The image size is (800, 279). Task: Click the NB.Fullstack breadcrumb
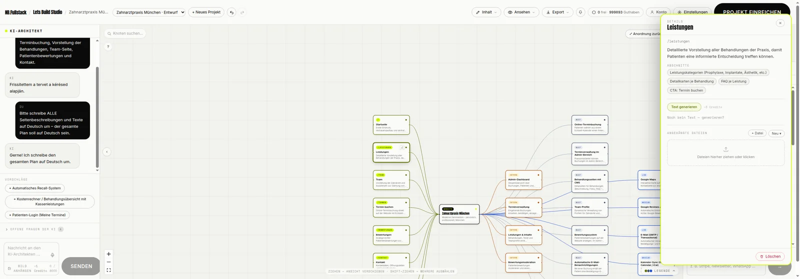coord(15,12)
